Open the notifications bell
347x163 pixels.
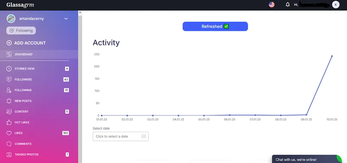[x=288, y=4]
